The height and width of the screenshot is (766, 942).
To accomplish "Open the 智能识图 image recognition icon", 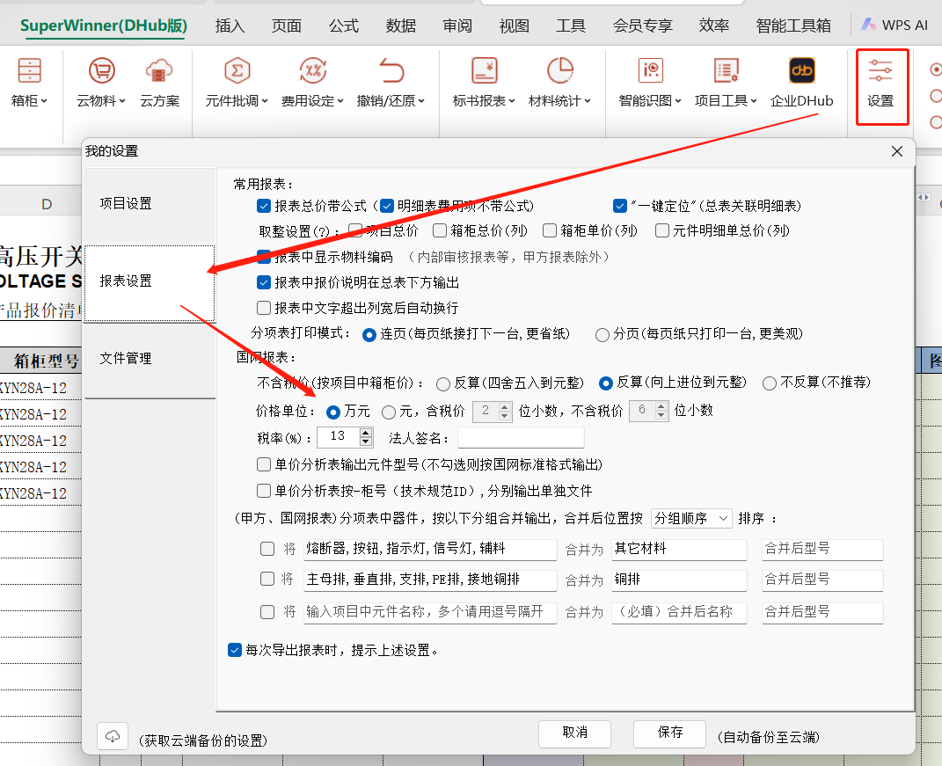I will coord(651,71).
